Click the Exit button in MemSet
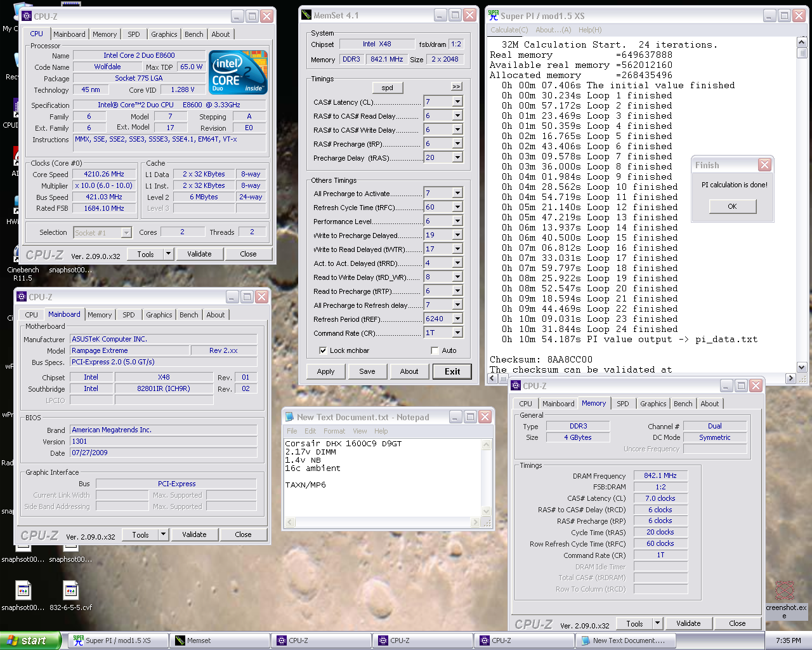 pos(452,371)
